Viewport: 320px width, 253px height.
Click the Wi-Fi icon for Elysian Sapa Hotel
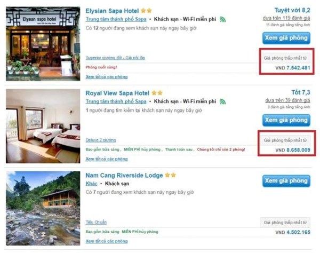(x=223, y=19)
